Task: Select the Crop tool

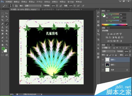Action: point(2,20)
